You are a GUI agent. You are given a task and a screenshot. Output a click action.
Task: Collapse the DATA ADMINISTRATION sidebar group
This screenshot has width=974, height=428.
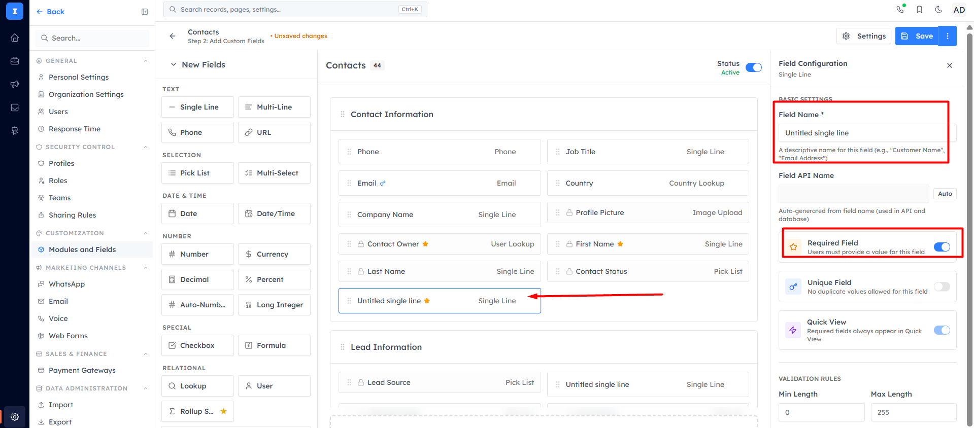[146, 388]
